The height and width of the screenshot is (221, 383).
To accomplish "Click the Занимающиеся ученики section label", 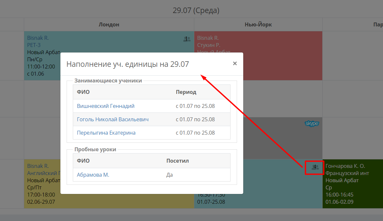I will [108, 81].
